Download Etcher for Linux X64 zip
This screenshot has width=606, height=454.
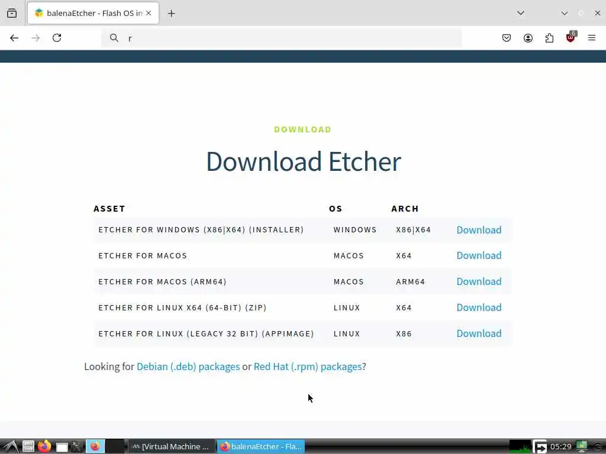pyautogui.click(x=479, y=307)
